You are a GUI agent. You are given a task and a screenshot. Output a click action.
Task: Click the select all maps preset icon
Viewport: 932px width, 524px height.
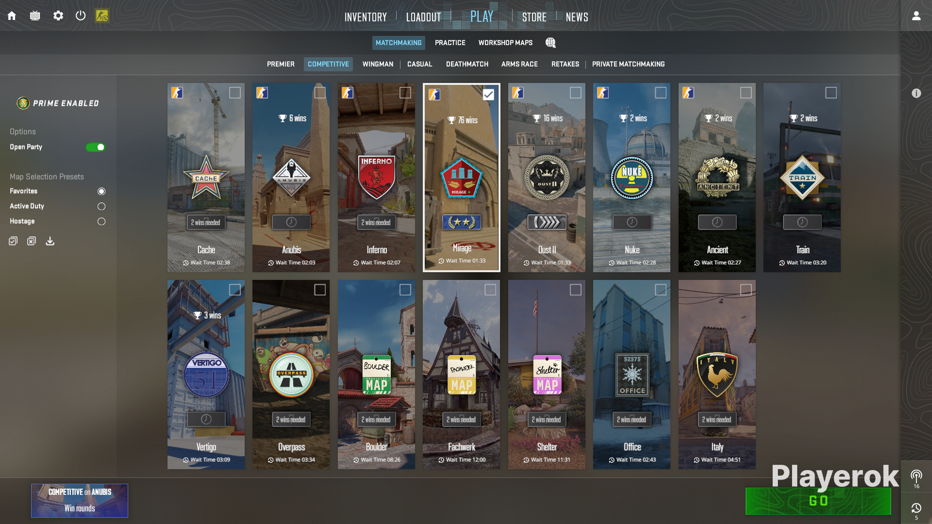click(x=13, y=241)
